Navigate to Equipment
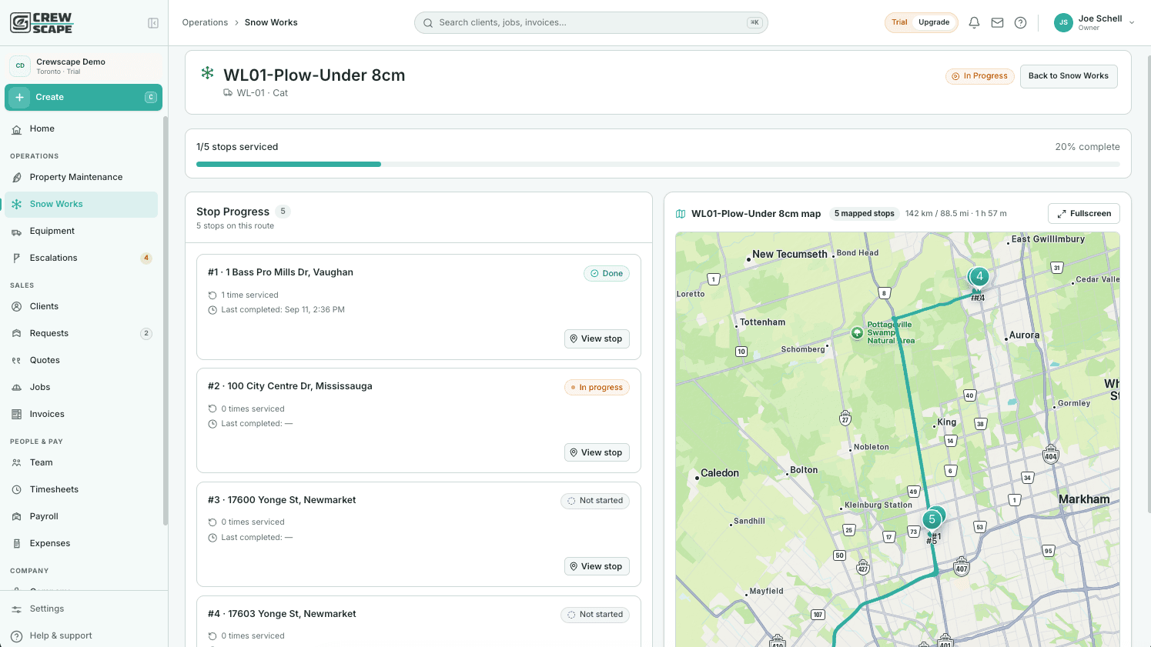1151x647 pixels. tap(81, 231)
